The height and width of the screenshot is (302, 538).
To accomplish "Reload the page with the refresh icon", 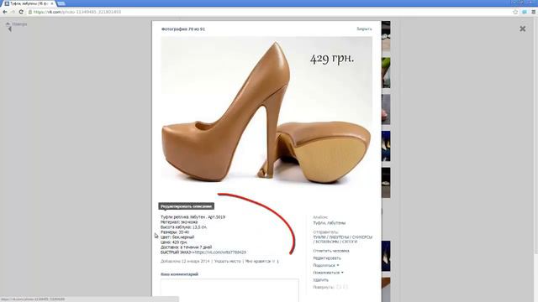I will [x=21, y=12].
